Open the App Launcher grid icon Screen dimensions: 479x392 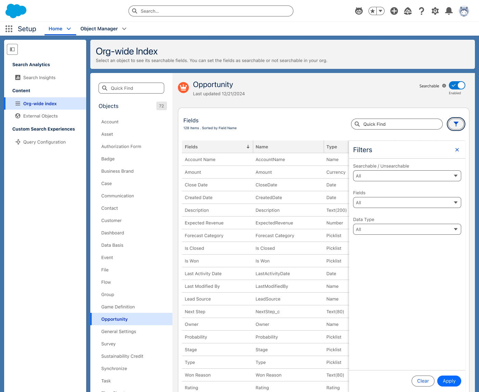coord(9,29)
